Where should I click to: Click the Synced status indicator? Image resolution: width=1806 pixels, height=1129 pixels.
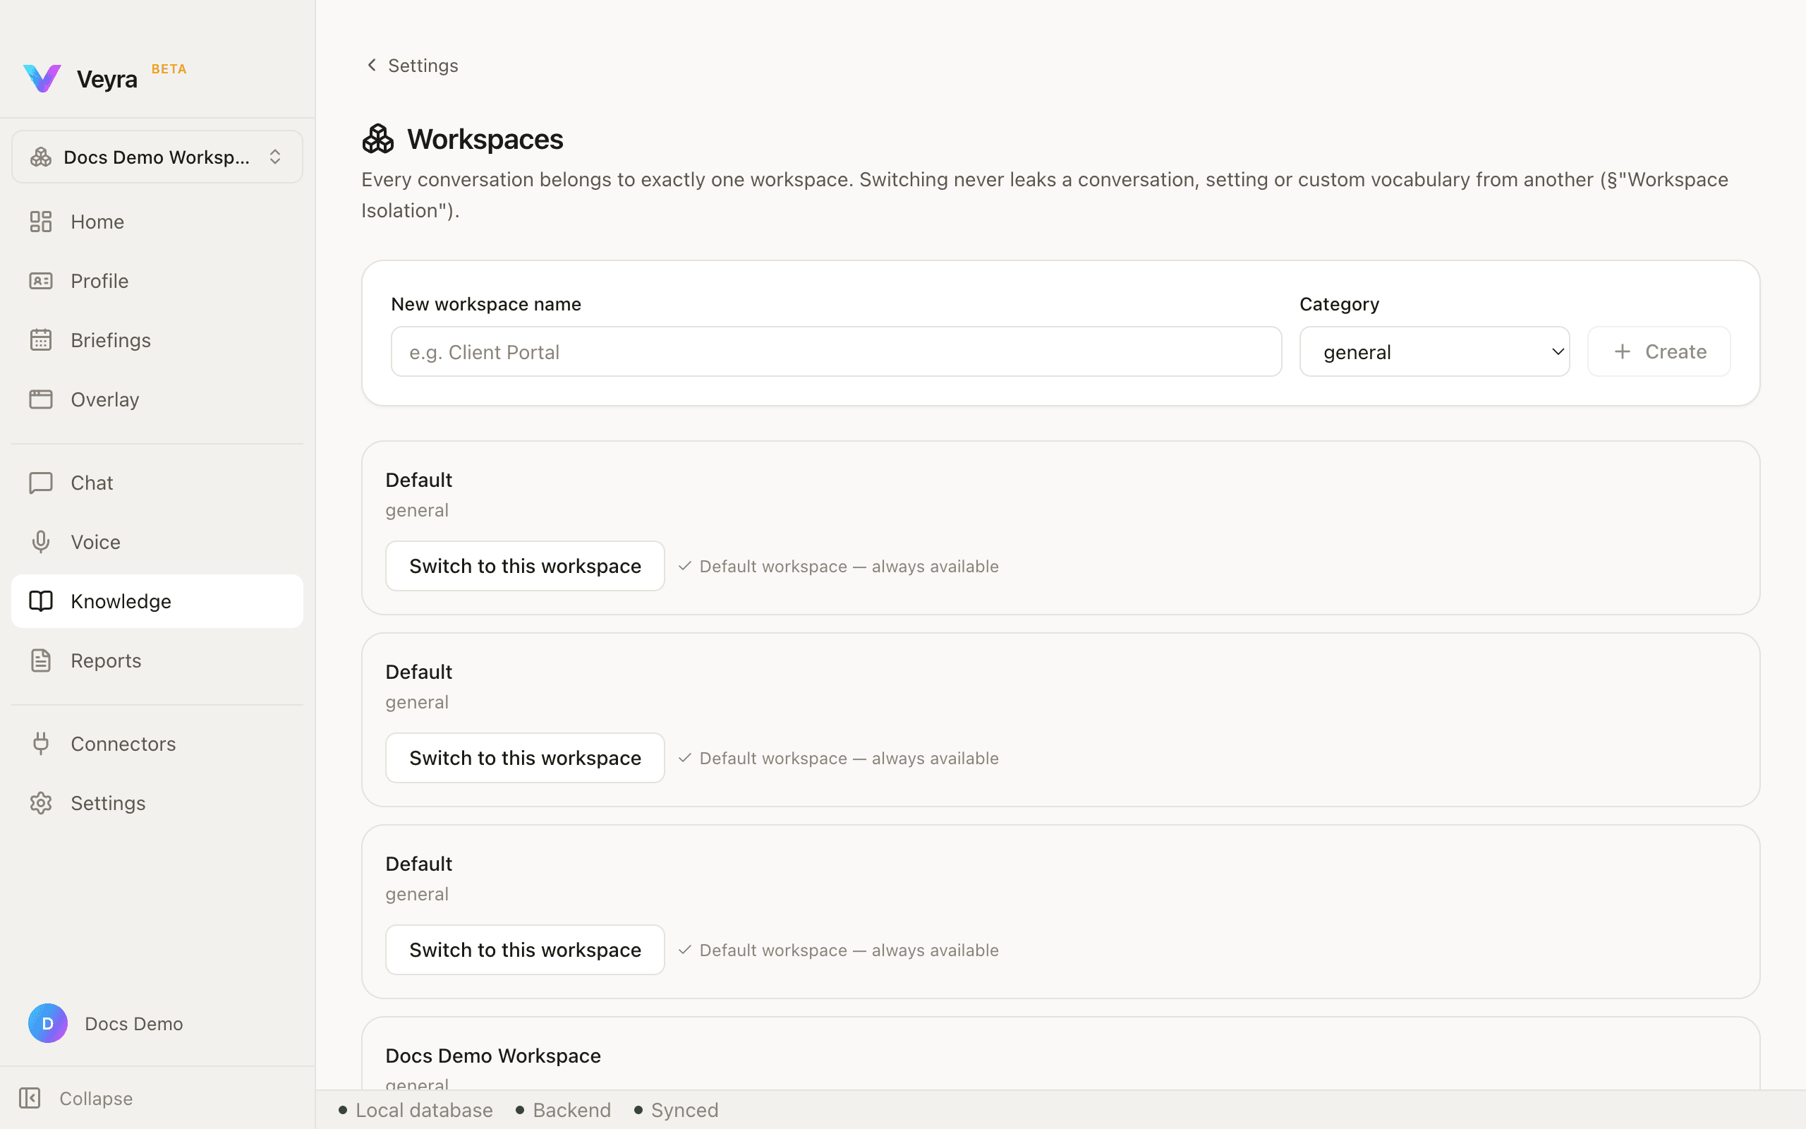pyautogui.click(x=676, y=1111)
